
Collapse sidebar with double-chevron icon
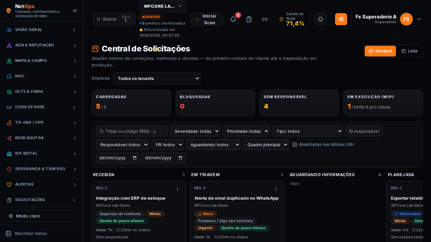[75, 11]
